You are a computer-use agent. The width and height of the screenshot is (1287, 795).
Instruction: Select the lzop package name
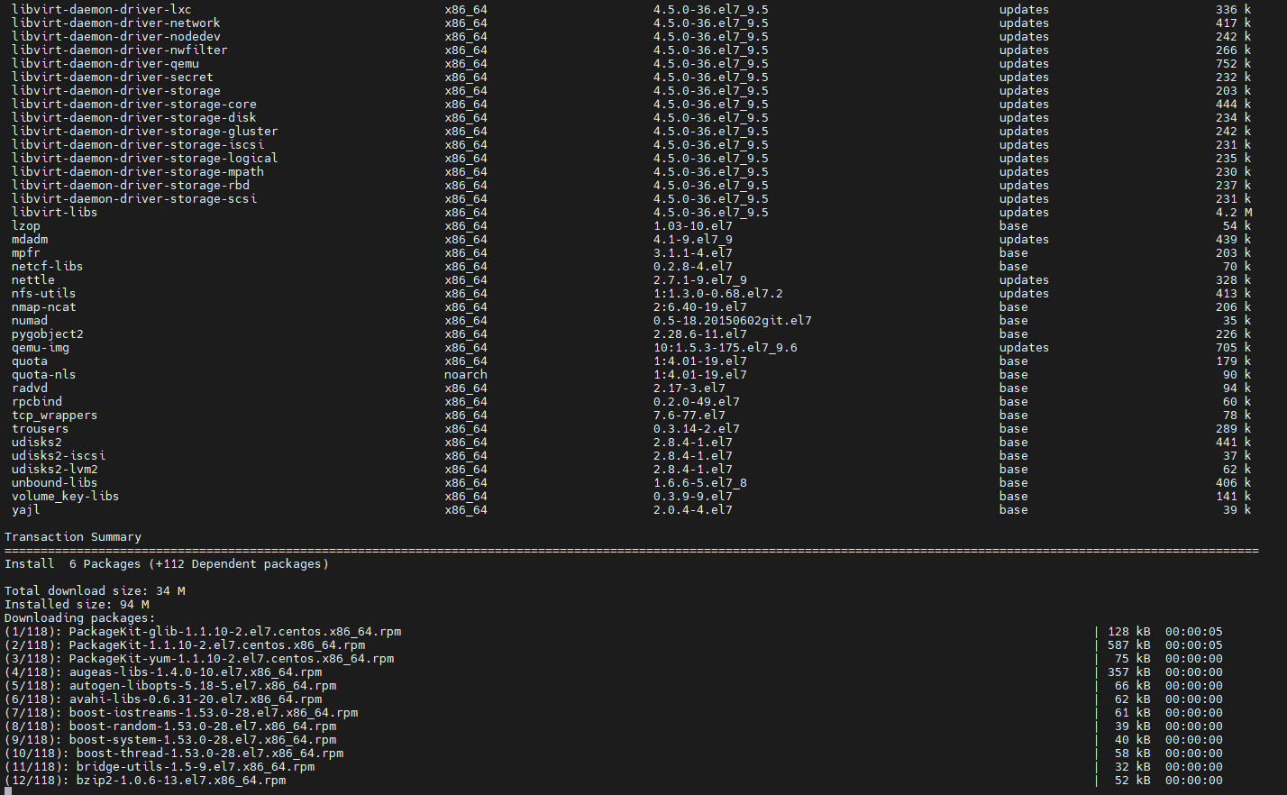click(25, 226)
